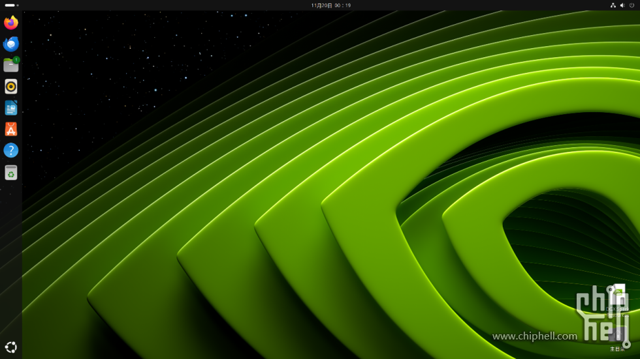640x359 pixels.
Task: Start Rhythmbox music player
Action: 11,87
